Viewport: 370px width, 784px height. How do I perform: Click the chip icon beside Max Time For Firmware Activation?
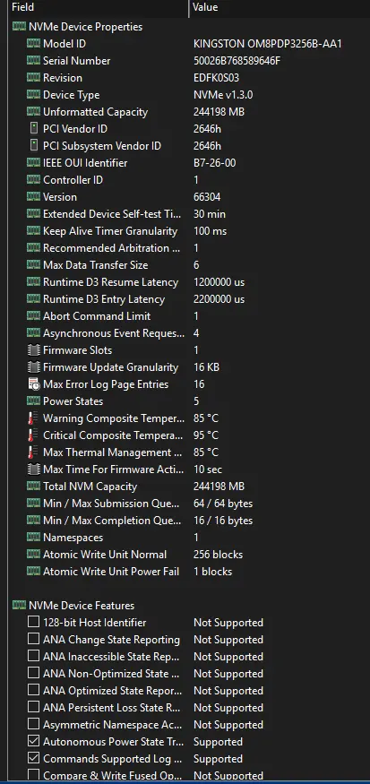[33, 469]
